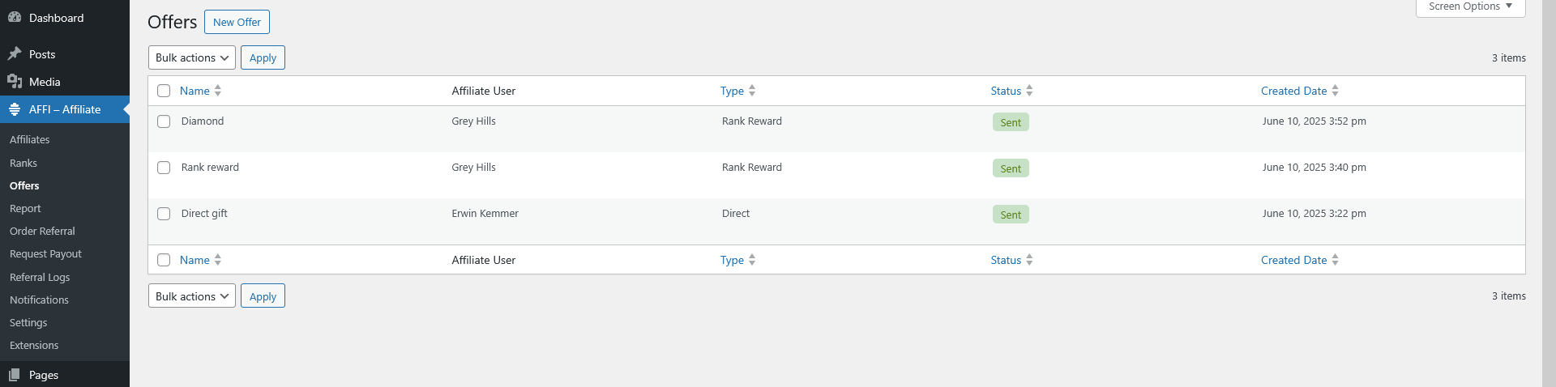Toggle select-all checkbox in table header
This screenshot has height=387, width=1556.
pyautogui.click(x=164, y=91)
